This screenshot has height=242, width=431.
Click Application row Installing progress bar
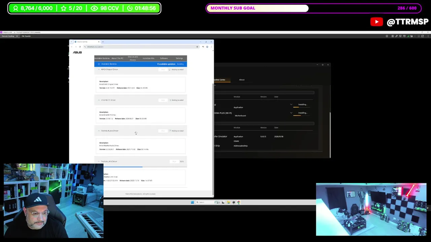[301, 107]
